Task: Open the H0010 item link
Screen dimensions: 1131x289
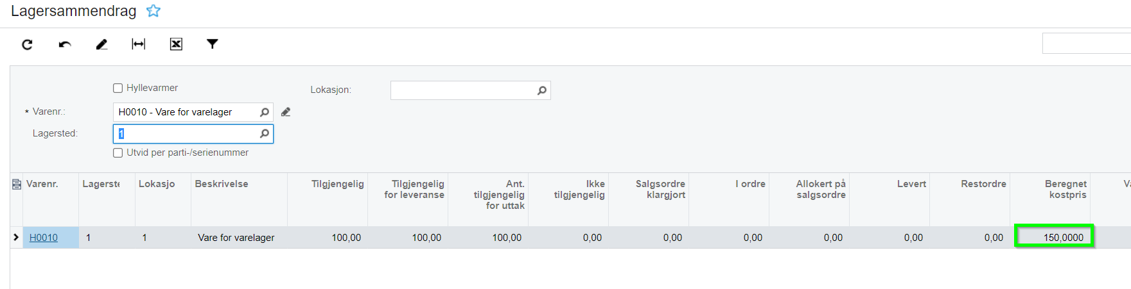Action: coord(44,238)
